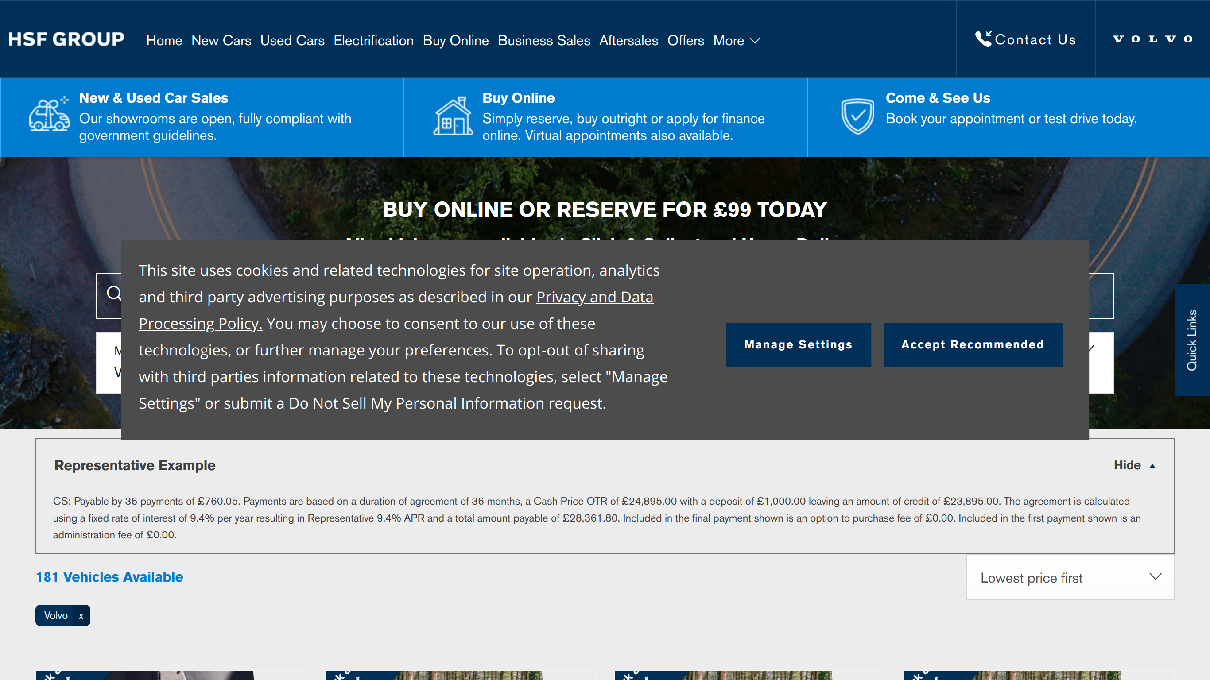Click the Volvo brand logo
This screenshot has height=680, width=1210.
(x=1152, y=39)
